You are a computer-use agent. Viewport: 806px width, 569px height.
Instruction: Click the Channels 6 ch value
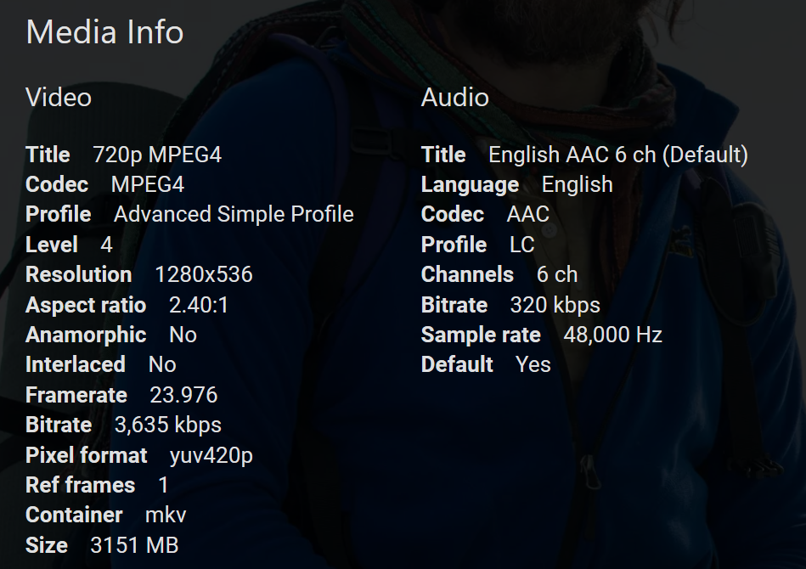pyautogui.click(x=556, y=274)
